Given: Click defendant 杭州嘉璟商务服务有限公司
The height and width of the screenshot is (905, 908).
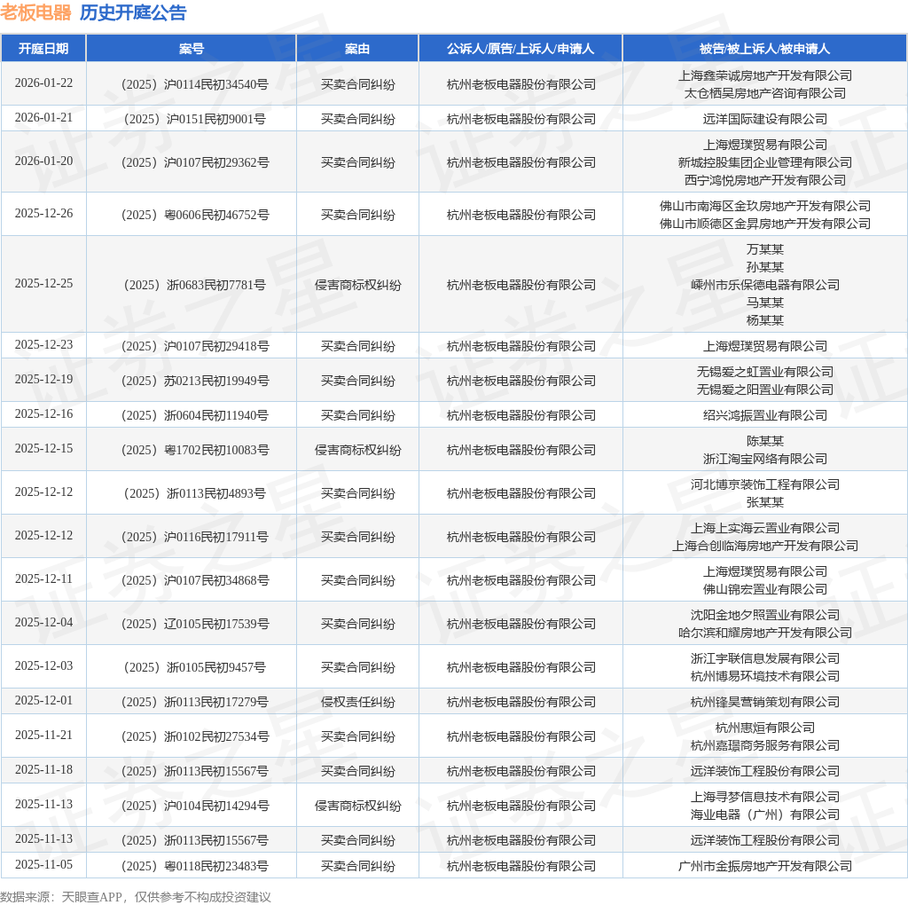Looking at the screenshot, I should point(765,745).
